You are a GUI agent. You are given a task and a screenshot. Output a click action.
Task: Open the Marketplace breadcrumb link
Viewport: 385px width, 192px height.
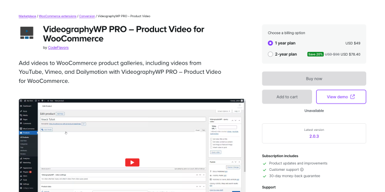click(27, 16)
